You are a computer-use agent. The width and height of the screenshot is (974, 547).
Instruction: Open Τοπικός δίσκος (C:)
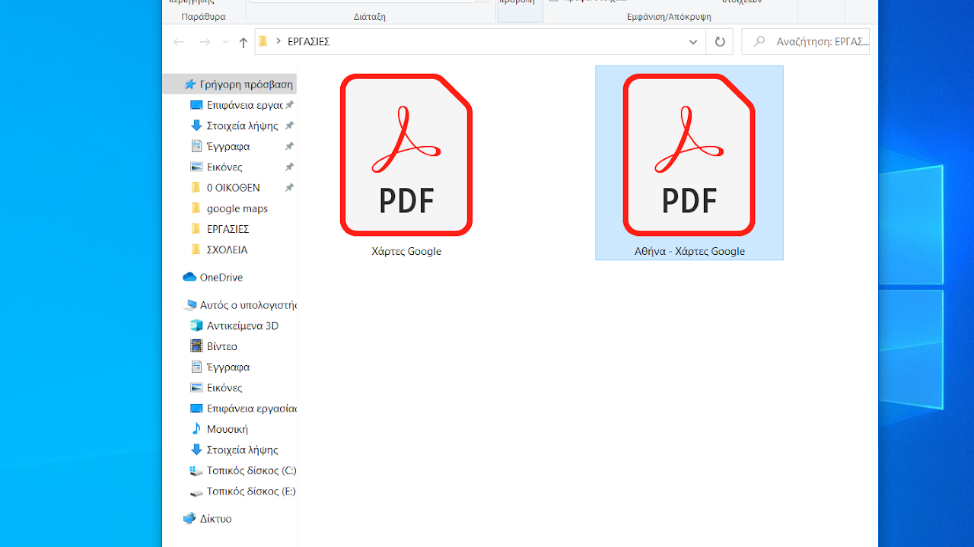pyautogui.click(x=243, y=470)
